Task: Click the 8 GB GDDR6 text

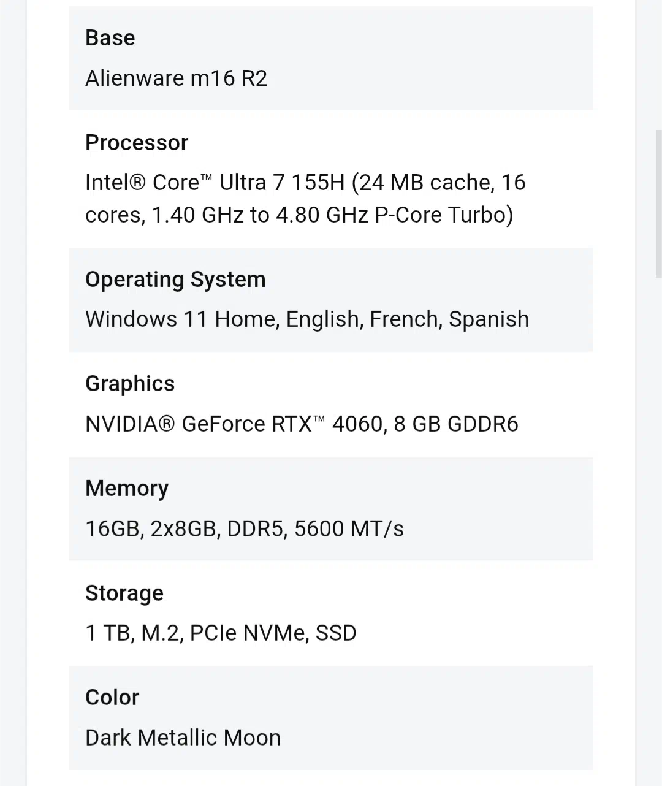Action: tap(456, 424)
